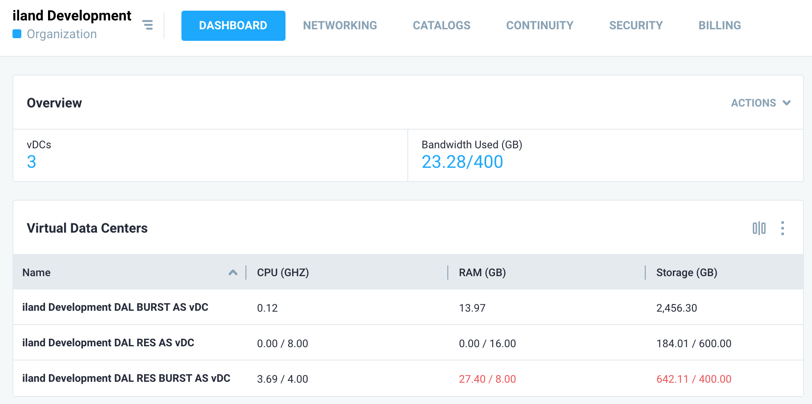Viewport: 812px width, 404px height.
Task: Toggle the Name column sort arrow
Action: 233,273
